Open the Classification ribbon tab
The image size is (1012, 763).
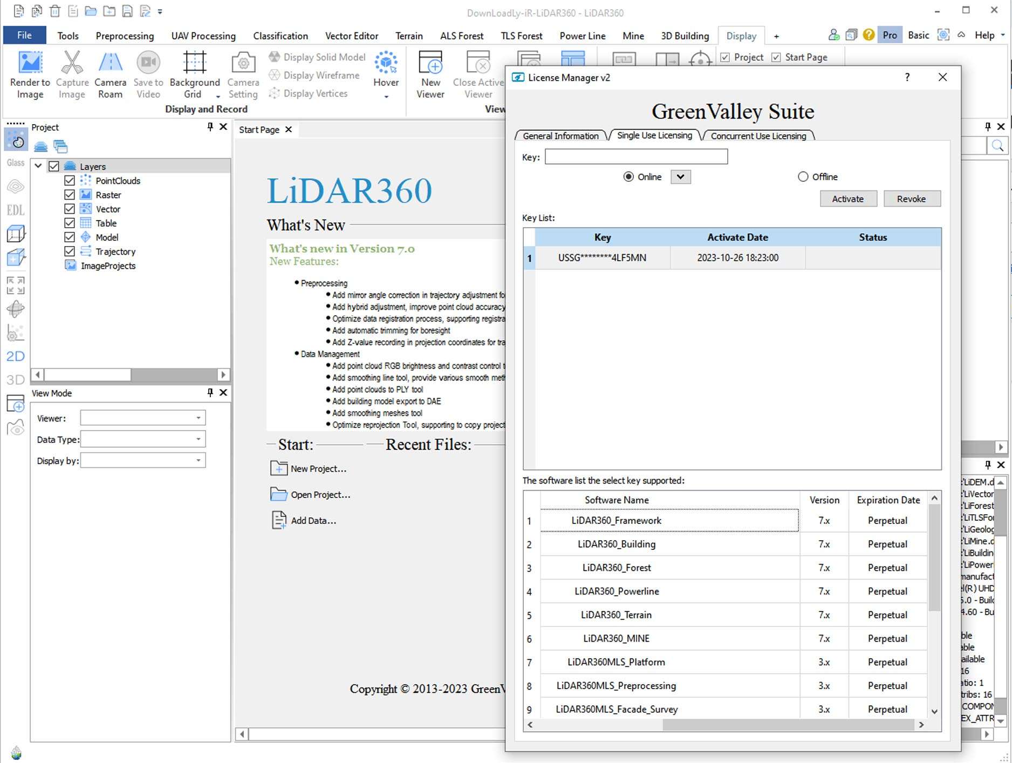click(280, 36)
